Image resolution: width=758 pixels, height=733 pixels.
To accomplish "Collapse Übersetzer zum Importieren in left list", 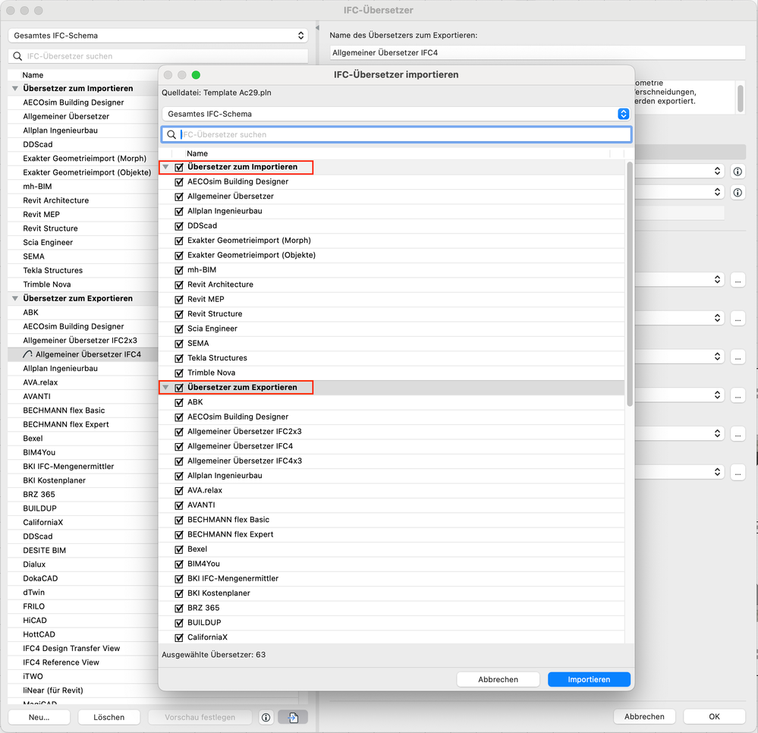I will (x=15, y=89).
